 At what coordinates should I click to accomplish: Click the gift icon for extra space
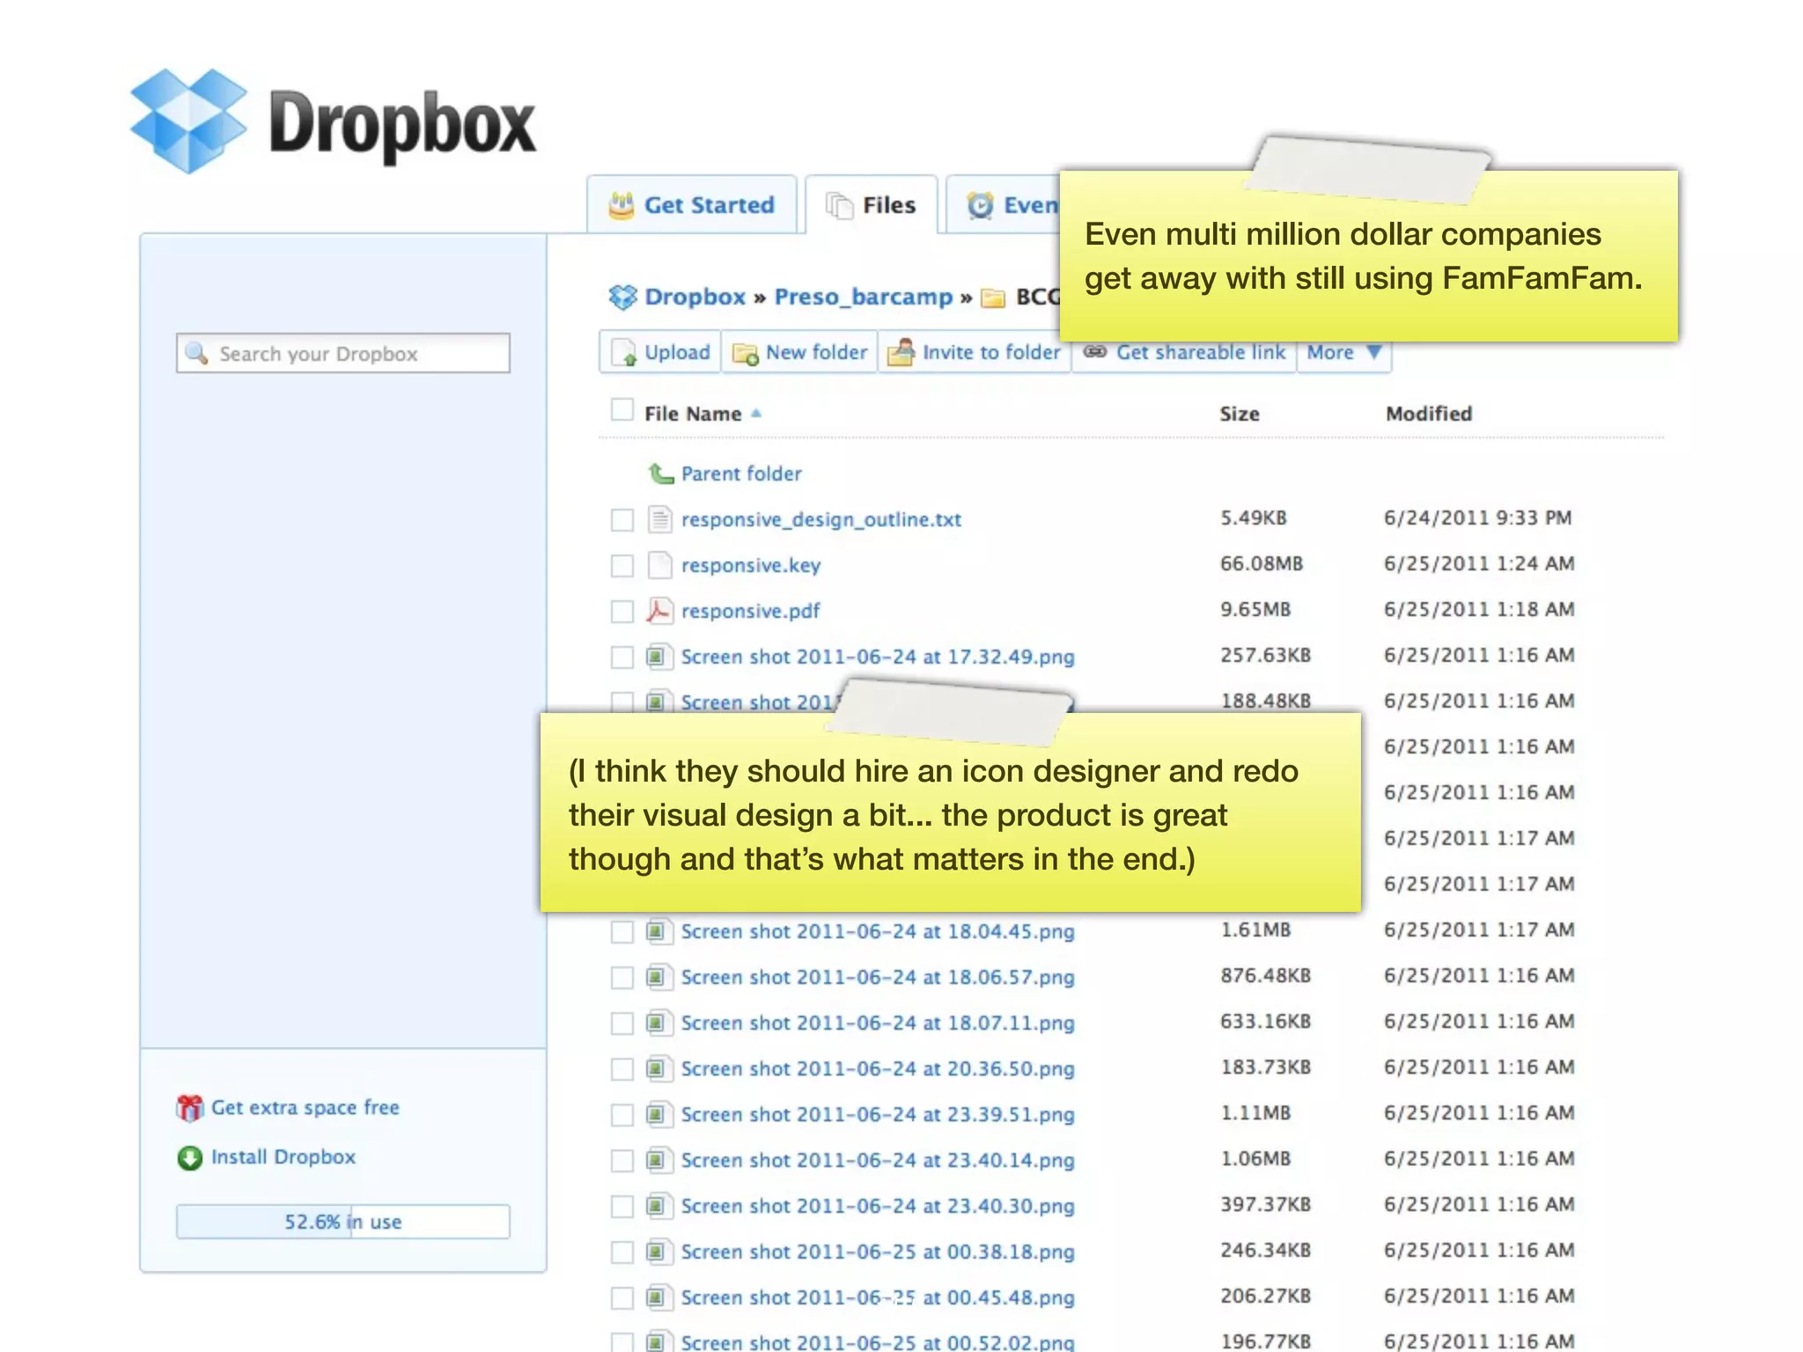click(x=189, y=1108)
